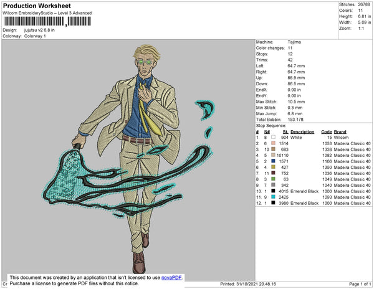Click Wilcom EmbroideryStudio Level 3 Advanced subtitle

[x=47, y=13]
